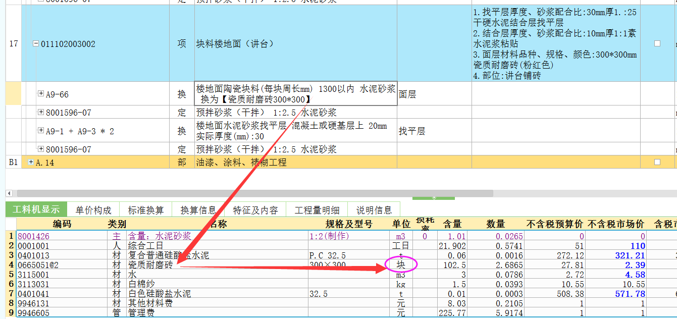Click the 类别 column header
The image size is (677, 319).
click(x=117, y=224)
